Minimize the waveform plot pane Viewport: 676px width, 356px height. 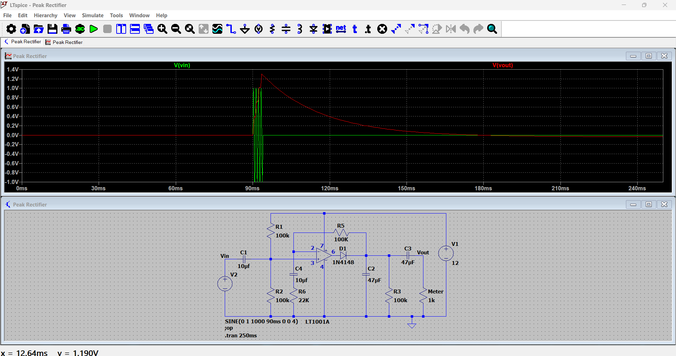tap(633, 56)
